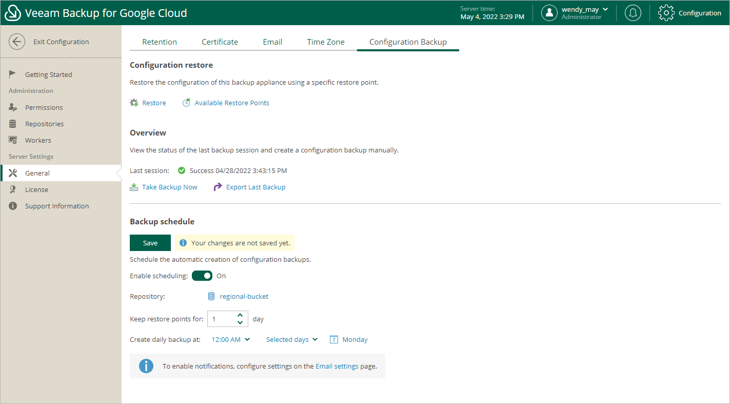The width and height of the screenshot is (730, 404).
Task: Click the regional-bucket repository icon
Action: tap(211, 296)
